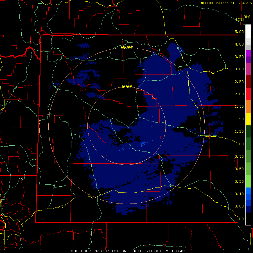Click the light blue precipitation cluster on map
The width and height of the screenshot is (253, 253).
(x=144, y=144)
